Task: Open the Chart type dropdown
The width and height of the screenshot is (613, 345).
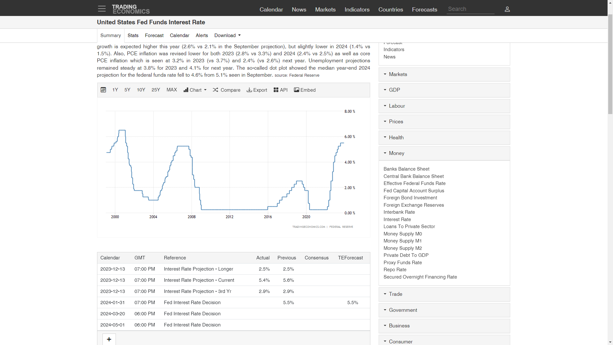Action: 195,90
